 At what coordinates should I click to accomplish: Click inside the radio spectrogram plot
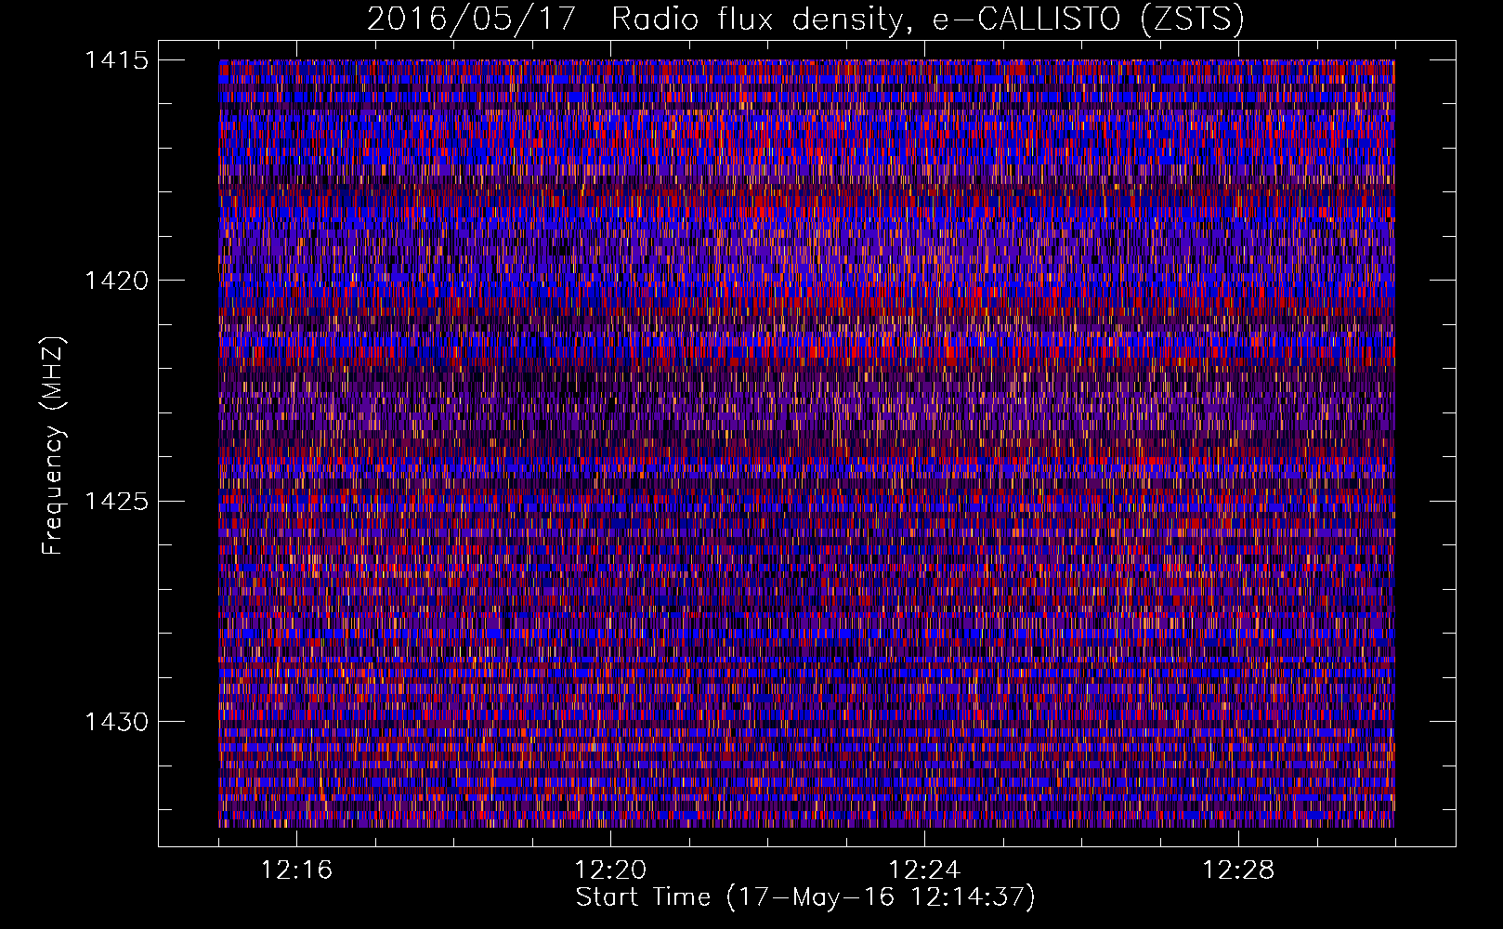(x=806, y=443)
